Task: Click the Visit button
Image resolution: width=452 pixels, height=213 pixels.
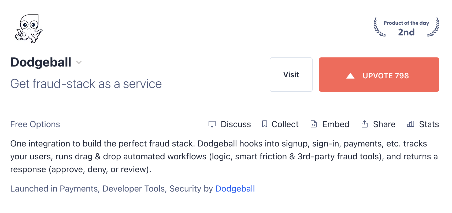Action: coord(291,75)
